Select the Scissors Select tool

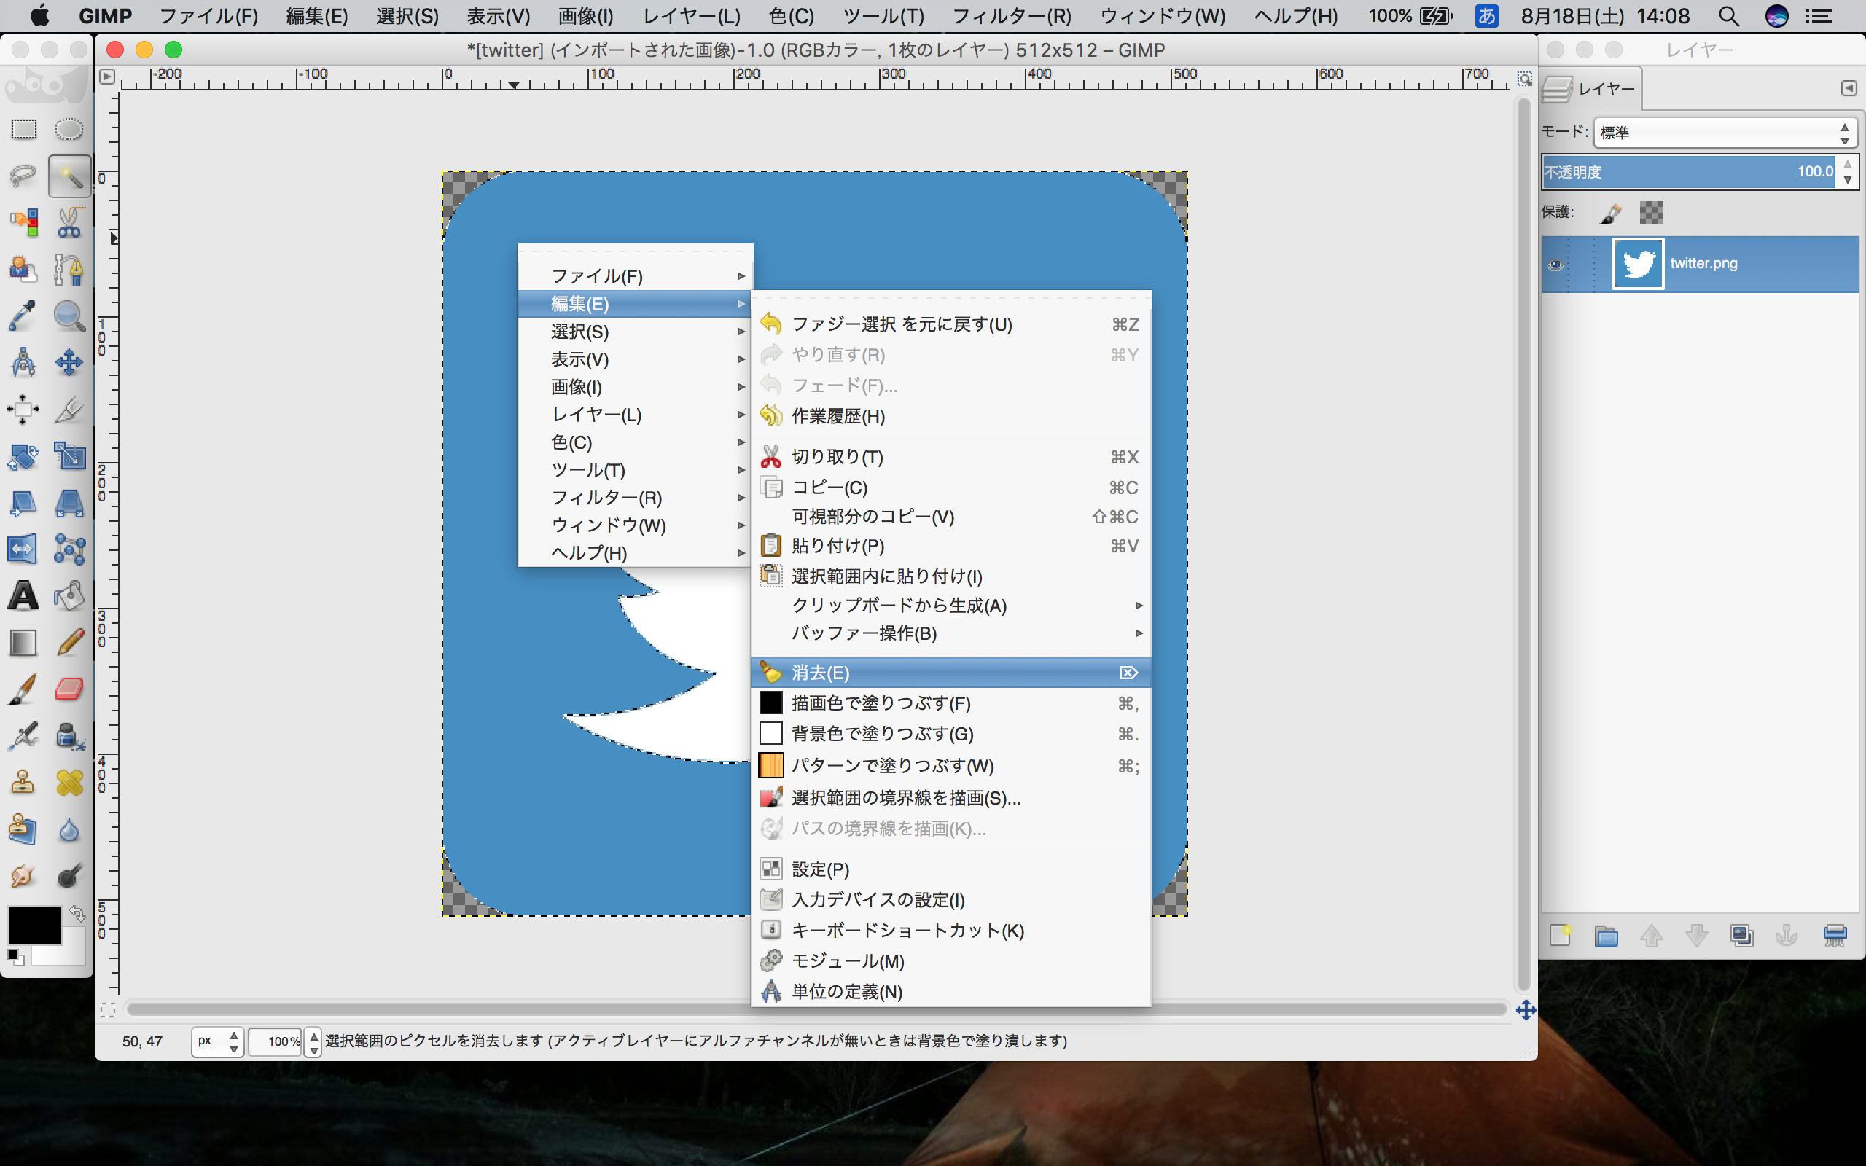69,223
